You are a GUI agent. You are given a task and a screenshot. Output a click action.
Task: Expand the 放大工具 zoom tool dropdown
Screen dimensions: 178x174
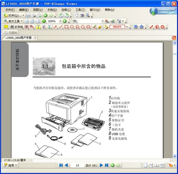coord(21,21)
